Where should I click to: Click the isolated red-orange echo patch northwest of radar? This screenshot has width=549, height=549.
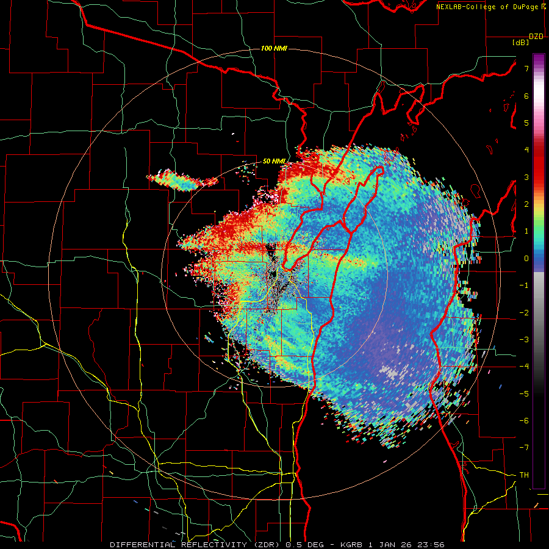pyautogui.click(x=182, y=180)
